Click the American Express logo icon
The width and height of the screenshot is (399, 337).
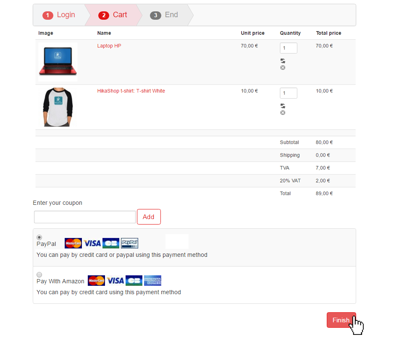(153, 280)
